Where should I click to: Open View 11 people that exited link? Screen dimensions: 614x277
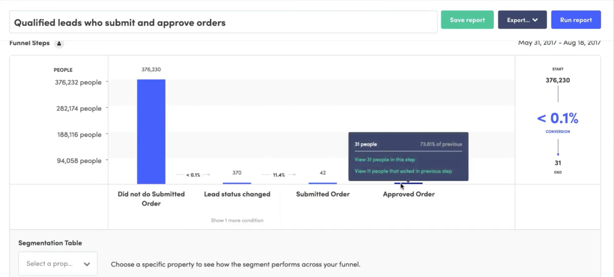pos(403,171)
